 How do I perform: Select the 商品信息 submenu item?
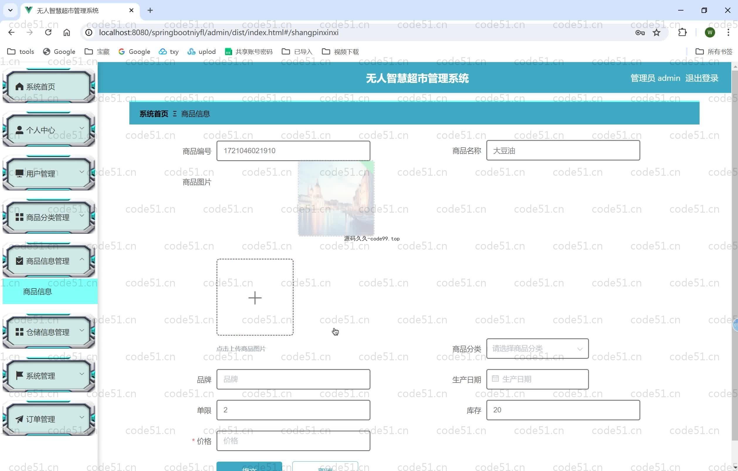[x=50, y=291]
